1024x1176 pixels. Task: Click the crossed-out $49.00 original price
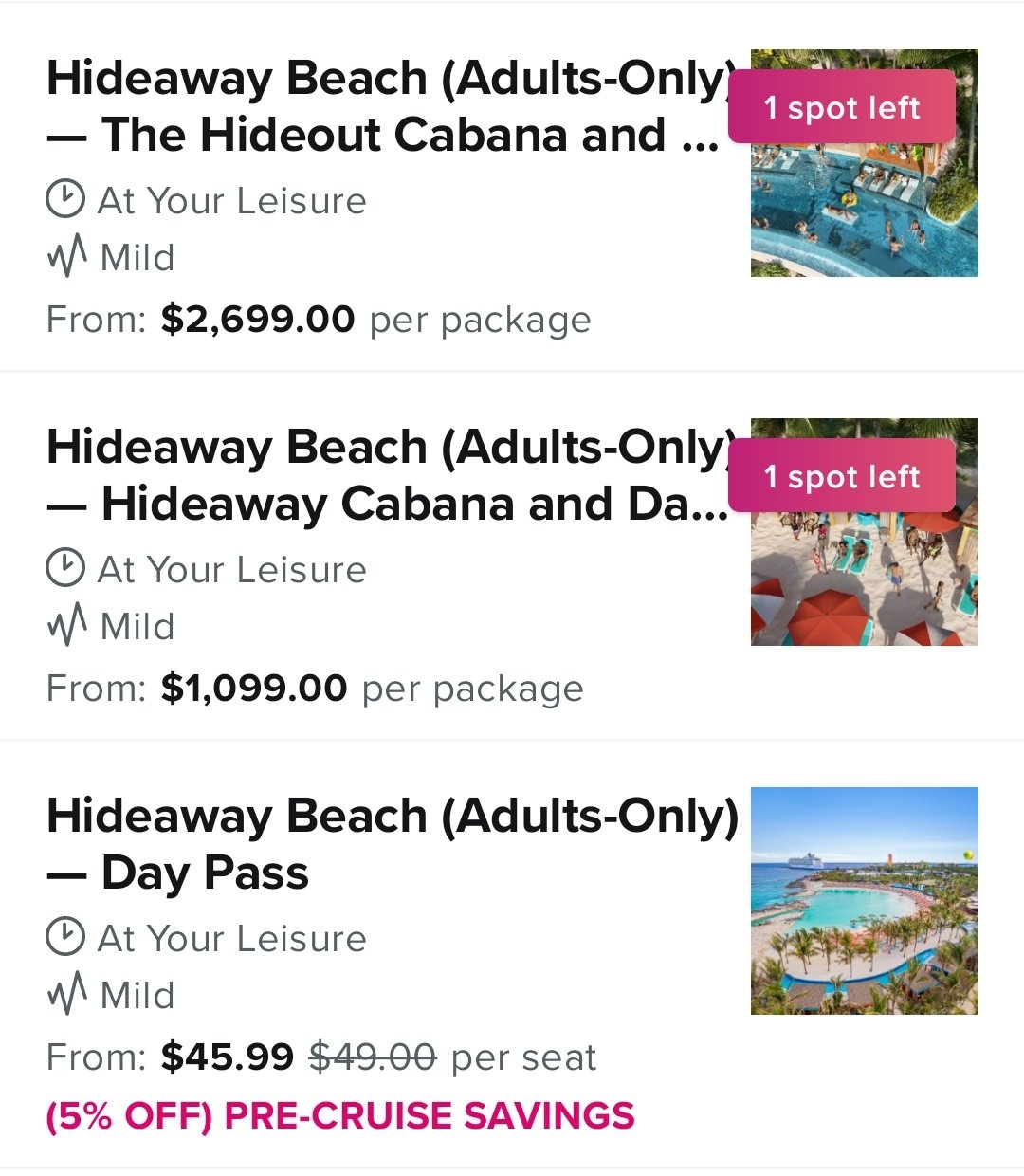[x=373, y=1057]
